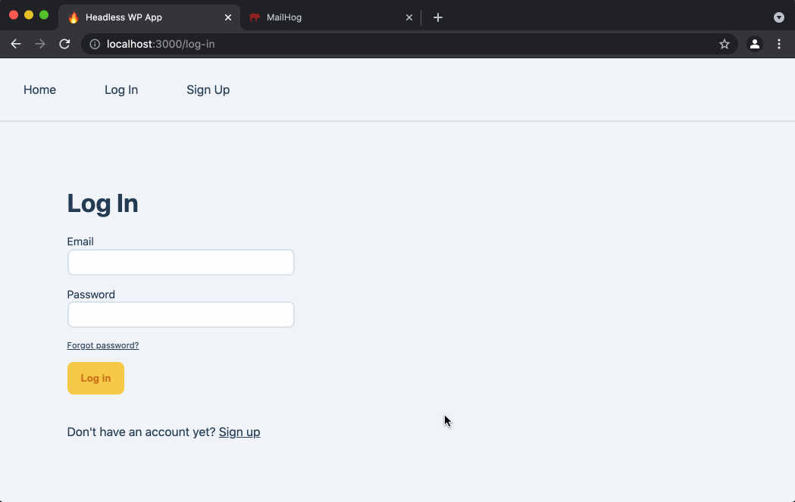The image size is (795, 502).
Task: Click the site information icon in address bar
Action: click(94, 44)
